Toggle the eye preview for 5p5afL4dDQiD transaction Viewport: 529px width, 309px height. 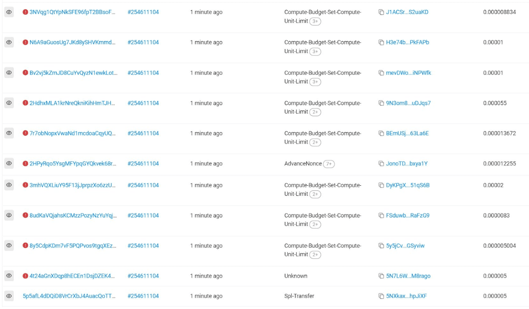[9, 296]
